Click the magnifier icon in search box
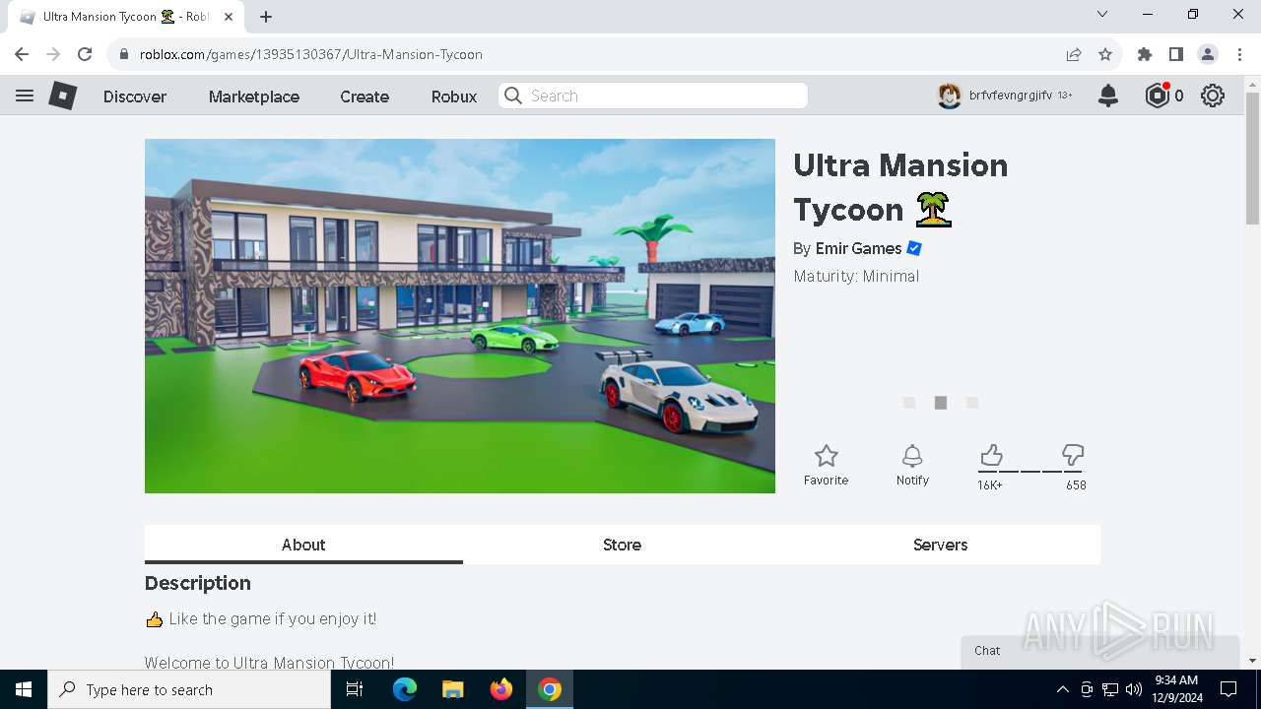This screenshot has height=709, width=1261. click(x=513, y=96)
